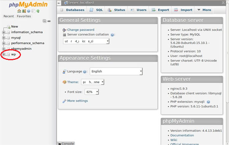229x145 pixels.
Task: Click the nginx/1.9.3 web server entry
Action: tap(179, 89)
